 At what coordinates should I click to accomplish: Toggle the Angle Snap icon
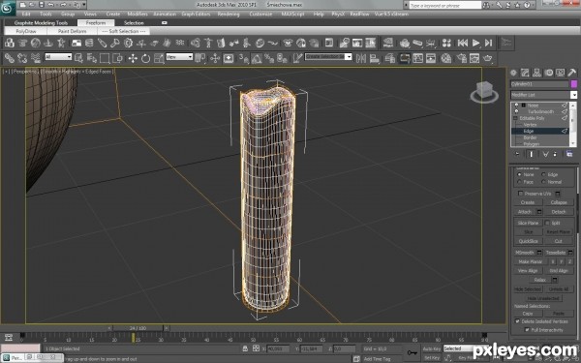click(x=257, y=58)
